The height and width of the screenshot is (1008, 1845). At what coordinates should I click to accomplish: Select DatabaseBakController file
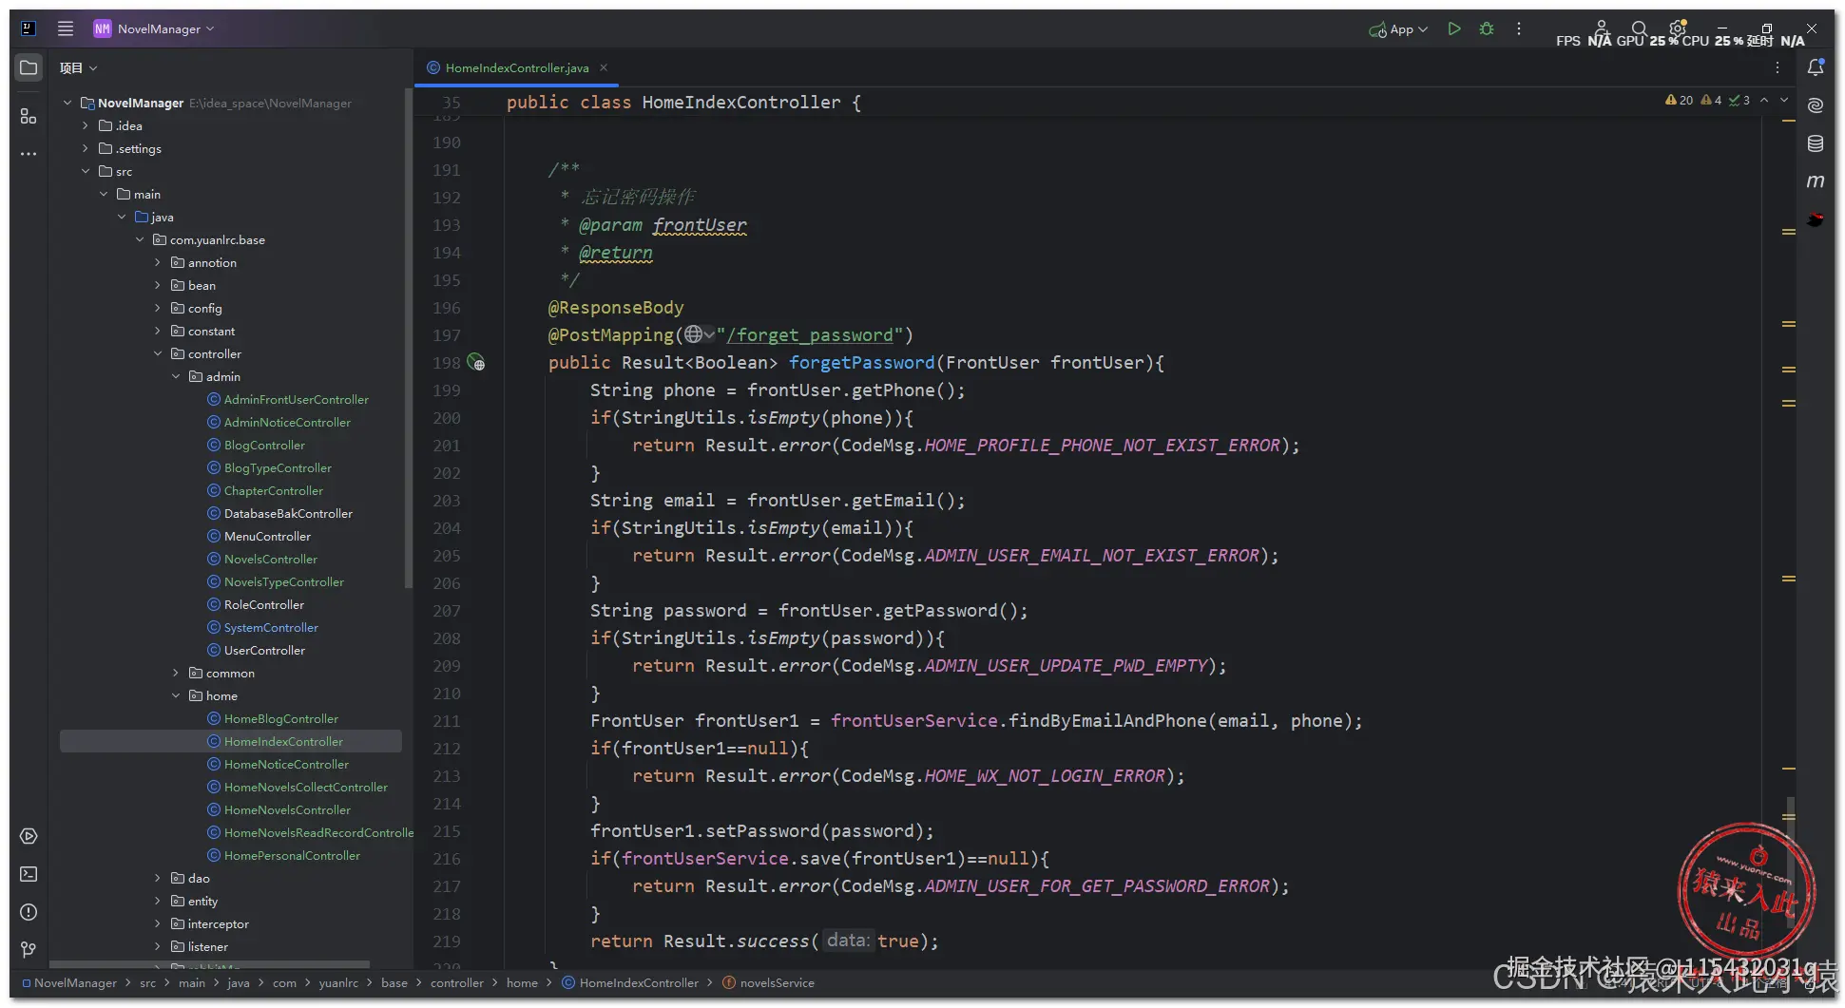point(288,513)
